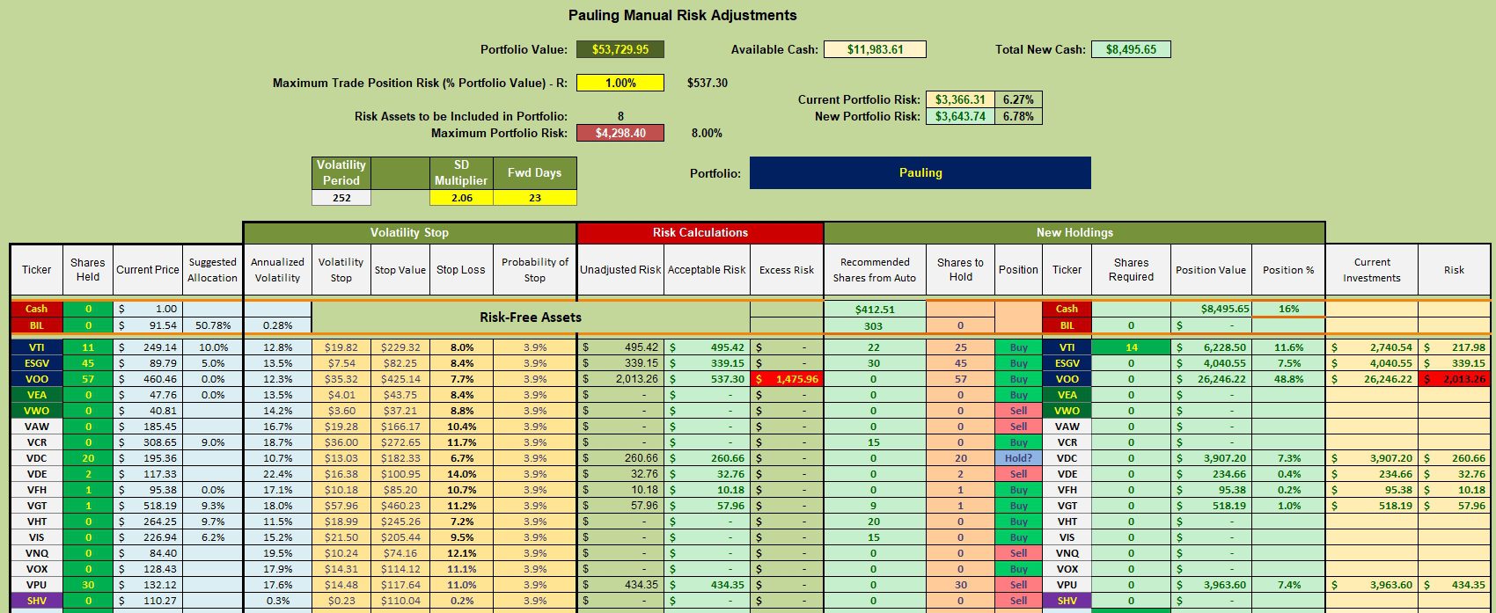
Task: Click VDE stop loss 14.0%
Action: tap(461, 474)
